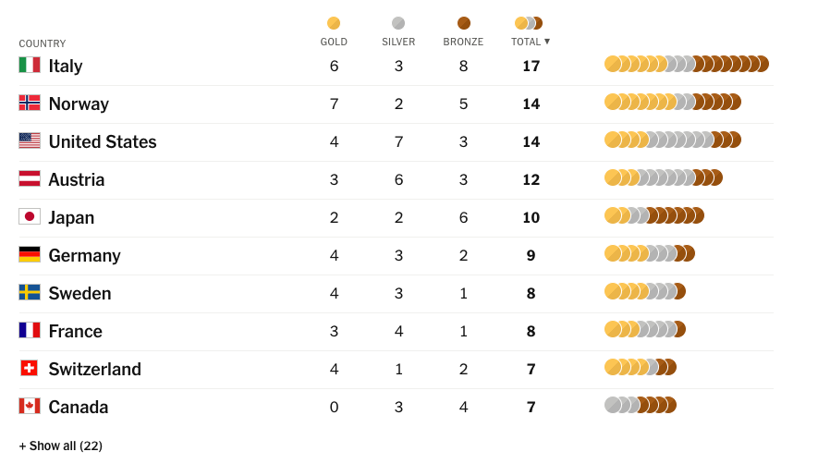Open the Sweden country name link
This screenshot has height=464, width=818.
pyautogui.click(x=79, y=293)
